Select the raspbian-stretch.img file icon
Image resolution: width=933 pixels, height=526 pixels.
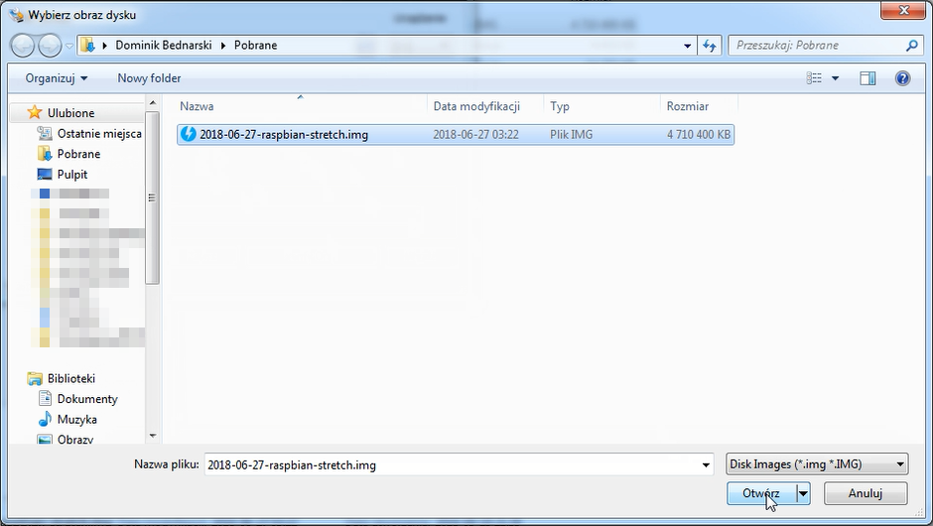[189, 135]
